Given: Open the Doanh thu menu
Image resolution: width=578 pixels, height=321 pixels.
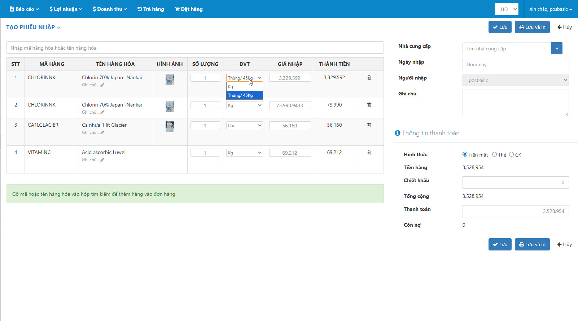Looking at the screenshot, I should pos(110,9).
